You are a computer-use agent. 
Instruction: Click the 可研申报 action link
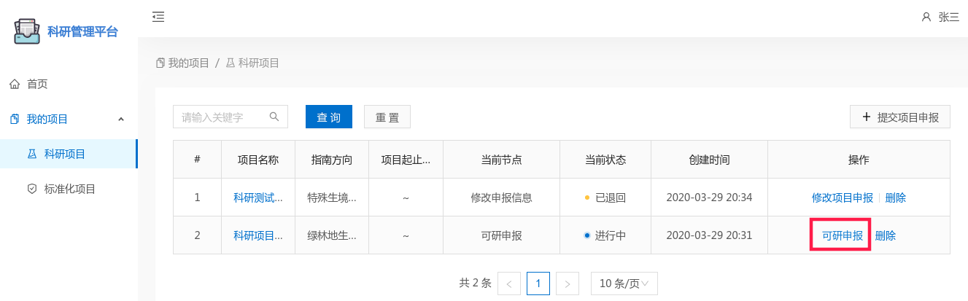(x=842, y=235)
